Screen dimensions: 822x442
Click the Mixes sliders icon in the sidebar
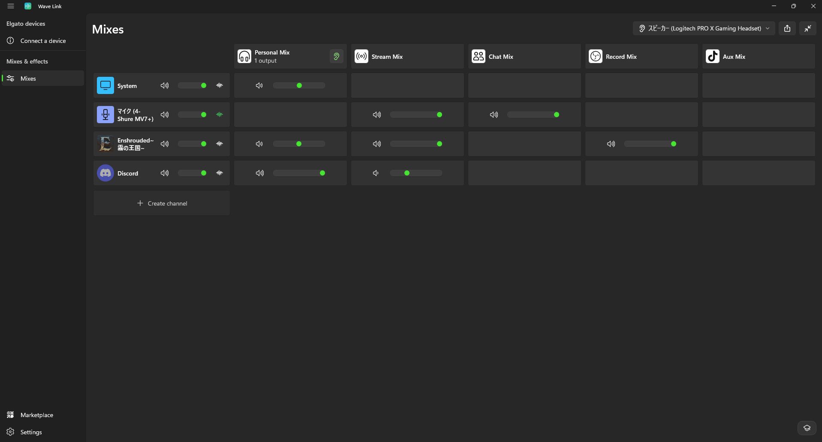(11, 78)
